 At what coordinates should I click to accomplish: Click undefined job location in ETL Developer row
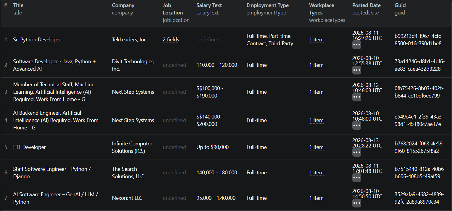pos(174,147)
